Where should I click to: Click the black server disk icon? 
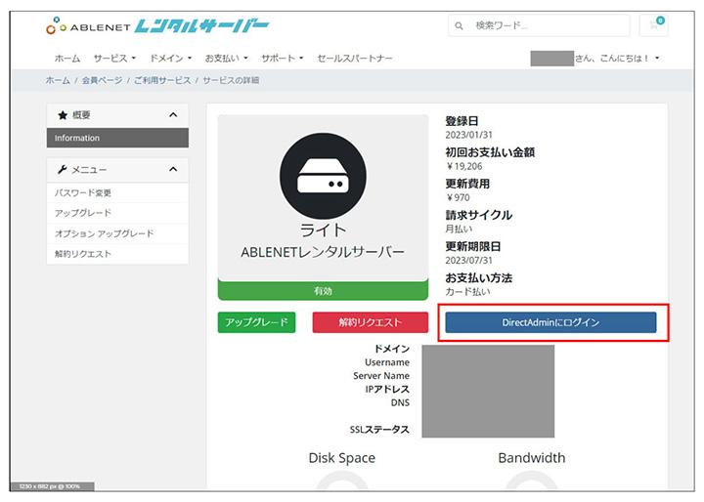[323, 176]
